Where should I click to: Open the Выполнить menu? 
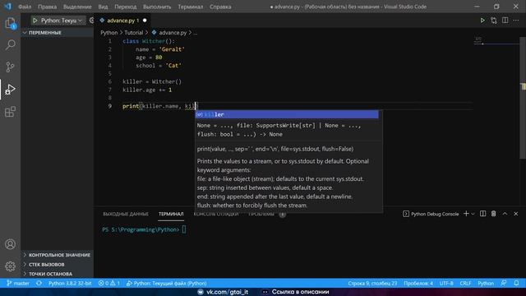[x=157, y=7]
